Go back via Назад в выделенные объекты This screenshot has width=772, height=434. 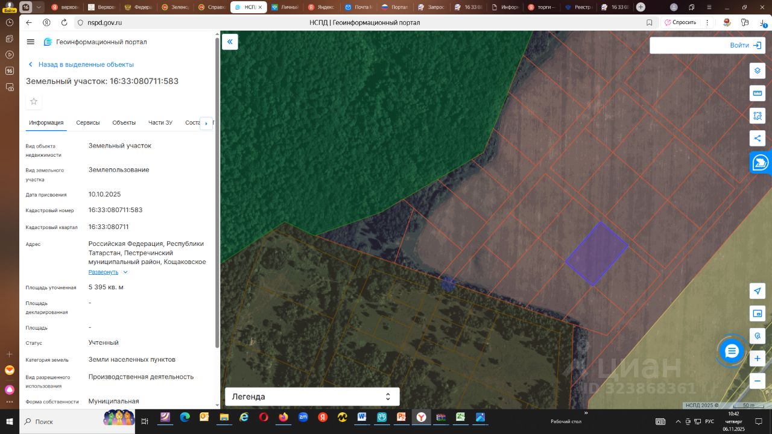click(81, 64)
